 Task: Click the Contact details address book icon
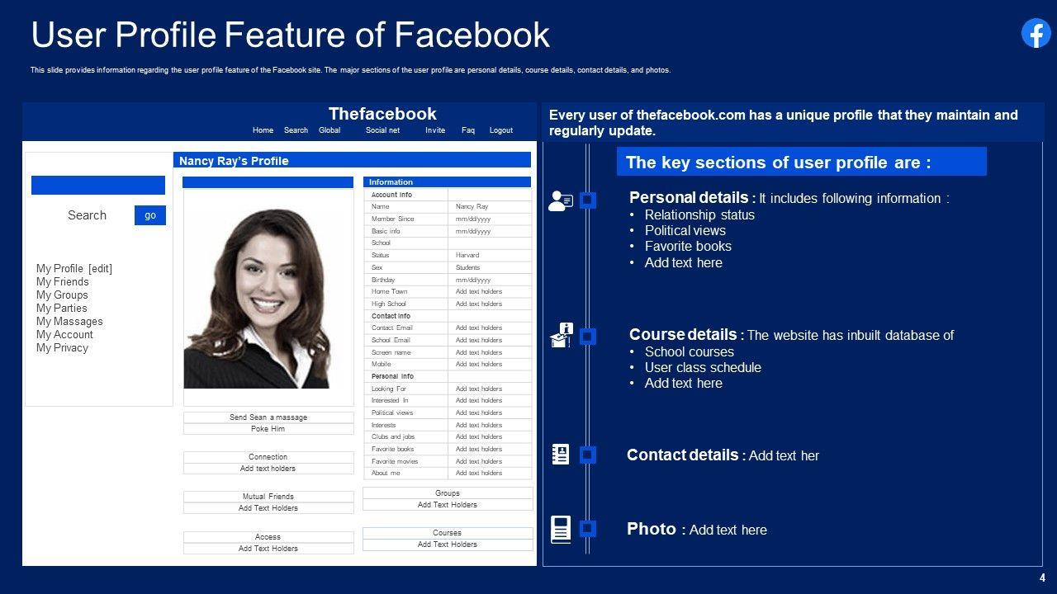561,454
